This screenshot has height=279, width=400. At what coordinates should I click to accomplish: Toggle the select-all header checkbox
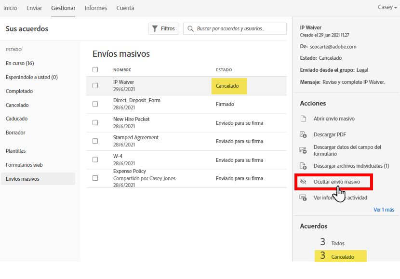(x=95, y=70)
